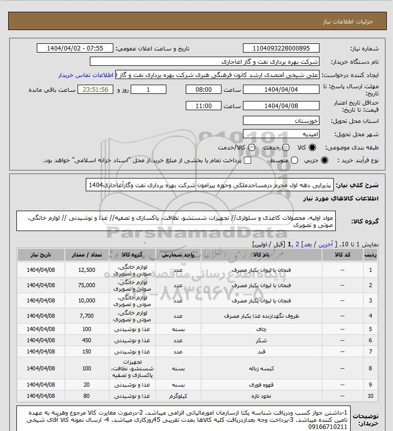Select the متوسط purchase type radio
The width and height of the screenshot is (393, 431).
pyautogui.click(x=294, y=160)
